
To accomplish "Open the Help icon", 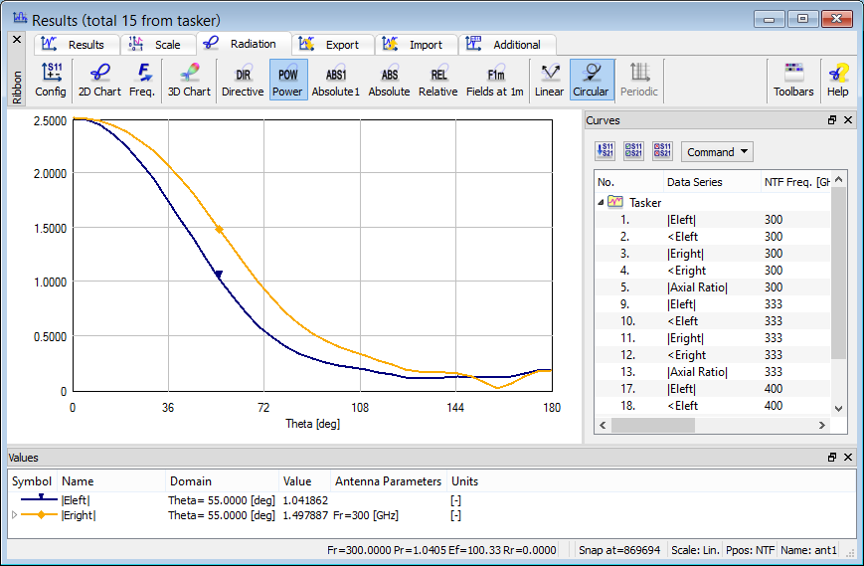I will (x=838, y=80).
